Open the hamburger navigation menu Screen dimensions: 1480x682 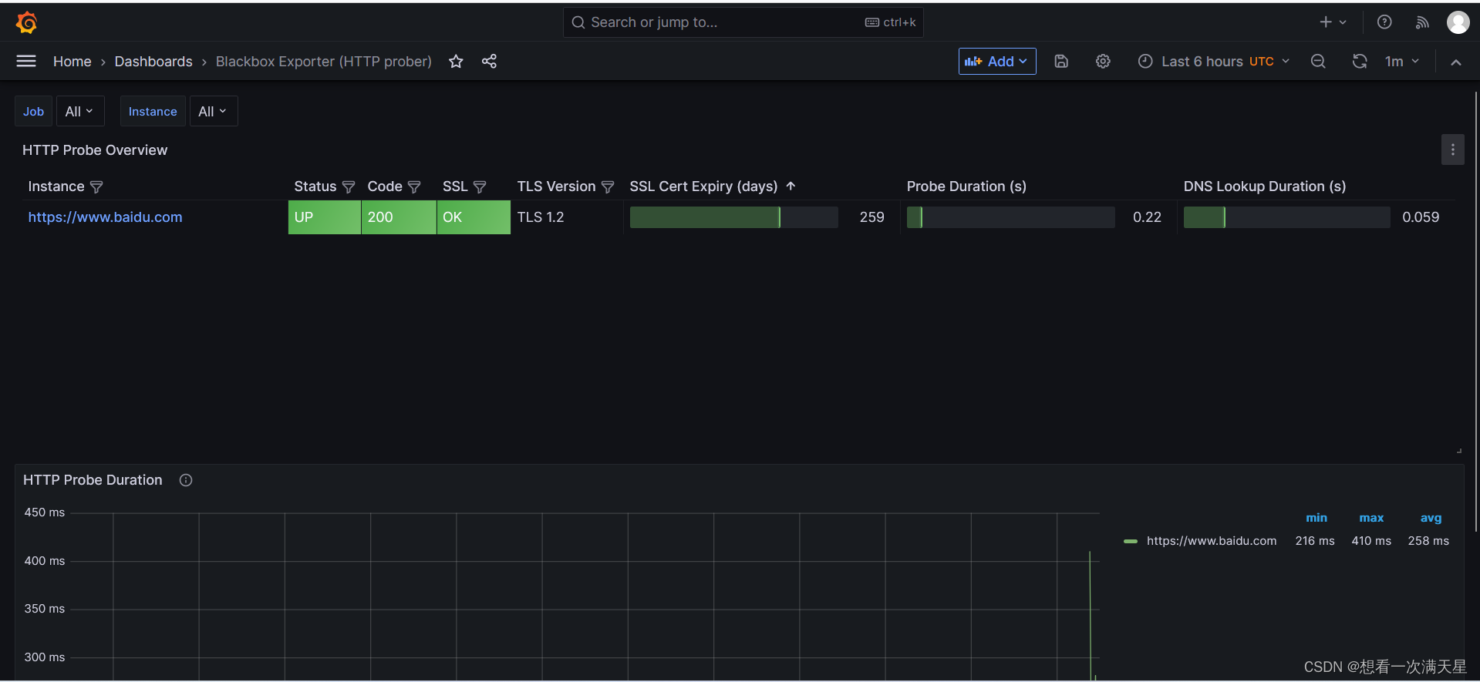coord(26,61)
